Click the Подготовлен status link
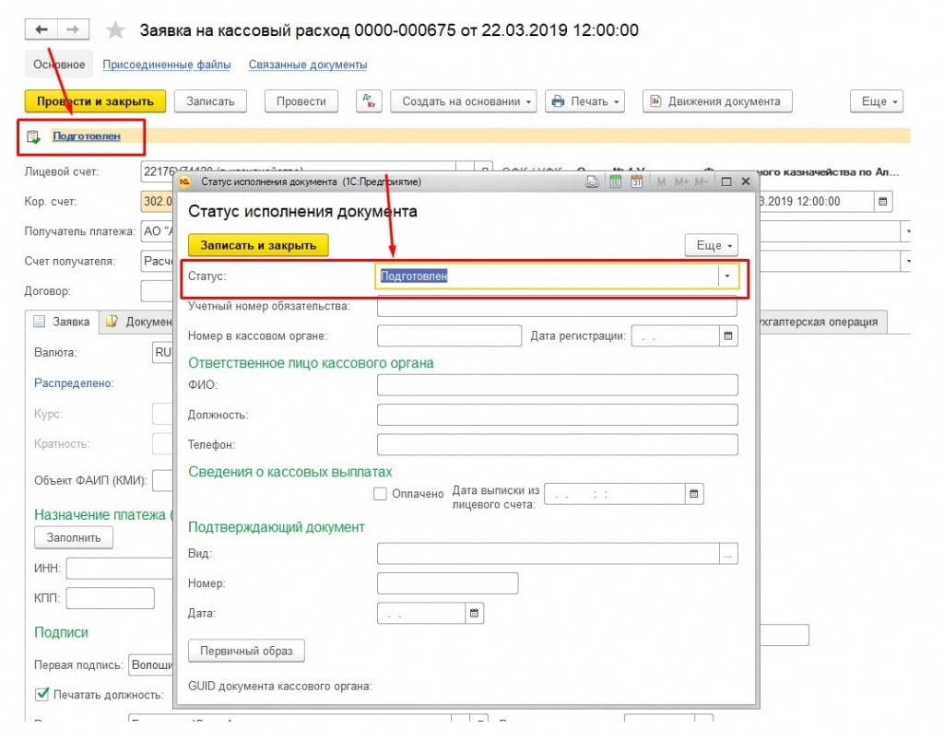 click(x=86, y=136)
